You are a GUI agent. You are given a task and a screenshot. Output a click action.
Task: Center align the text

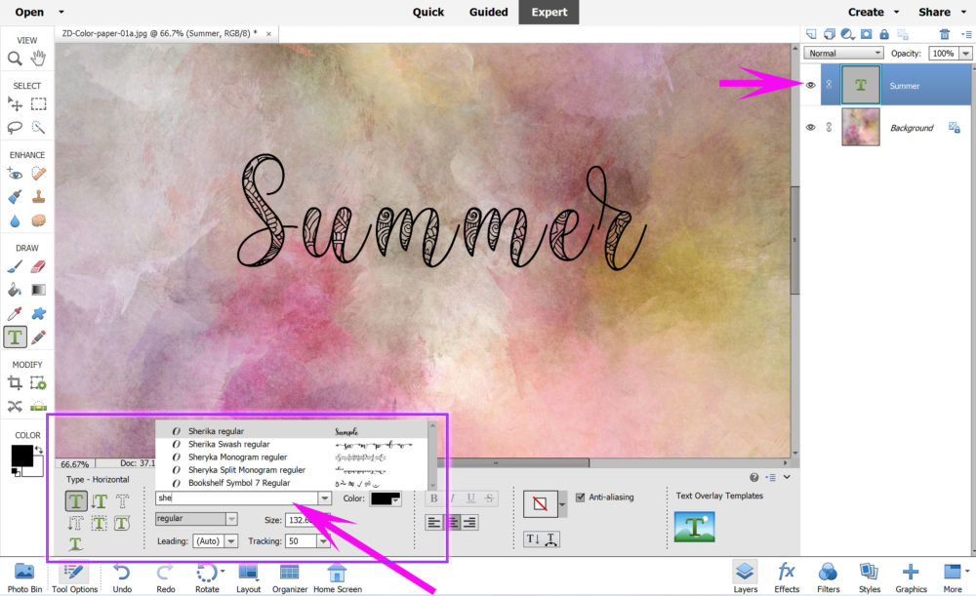pos(453,523)
